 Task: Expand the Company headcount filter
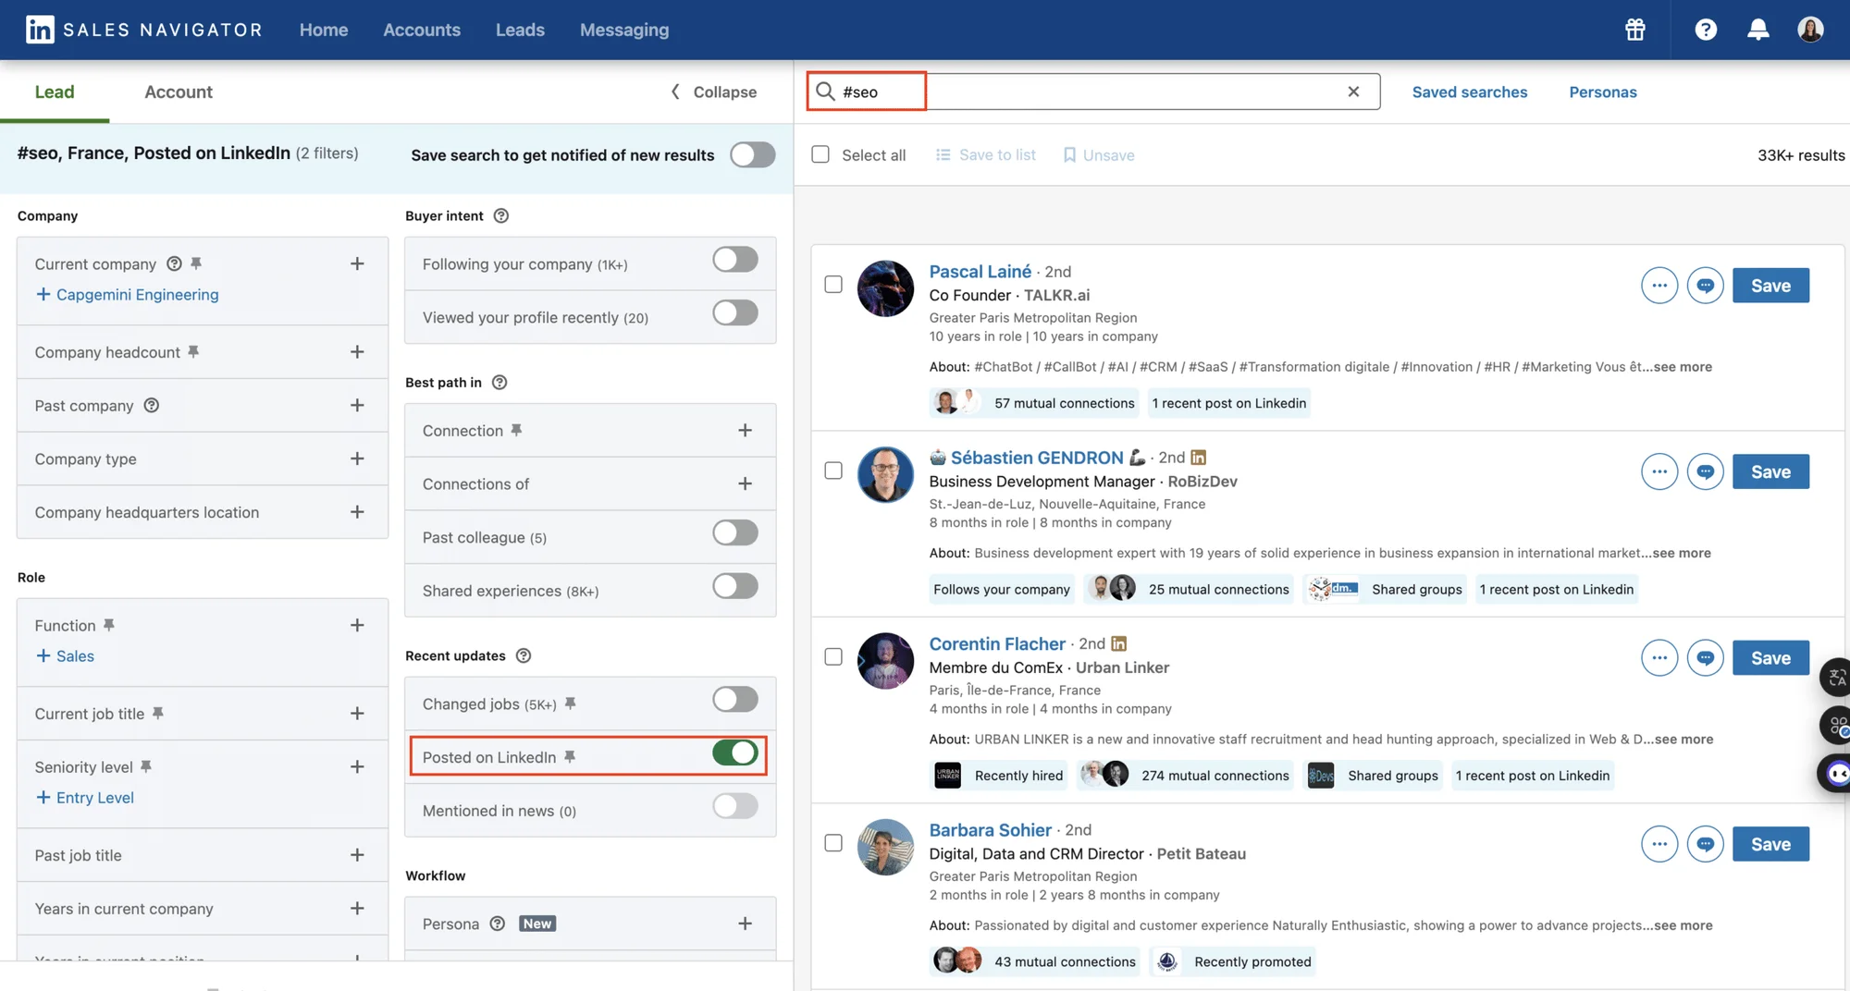[x=357, y=352]
